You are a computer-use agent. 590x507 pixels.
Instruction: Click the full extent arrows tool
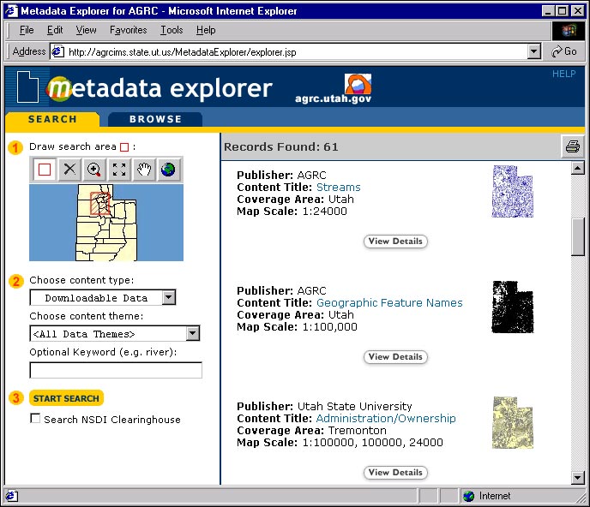[119, 170]
